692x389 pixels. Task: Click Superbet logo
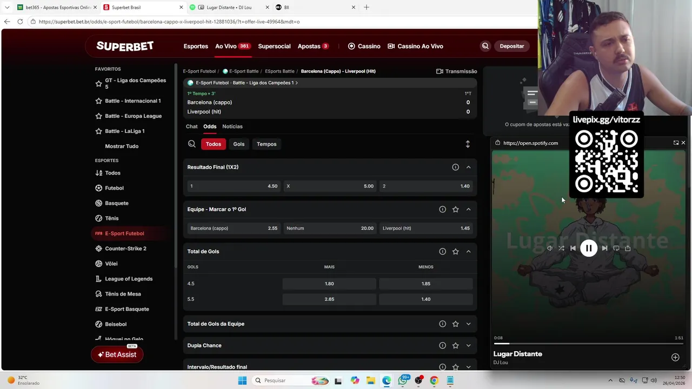pyautogui.click(x=125, y=46)
